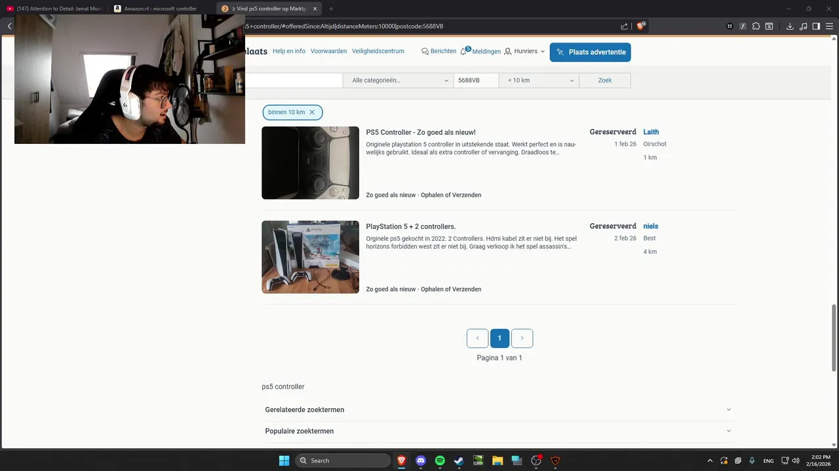839x471 pixels.
Task: Open OBS Studio icon in the taskbar
Action: point(536,461)
